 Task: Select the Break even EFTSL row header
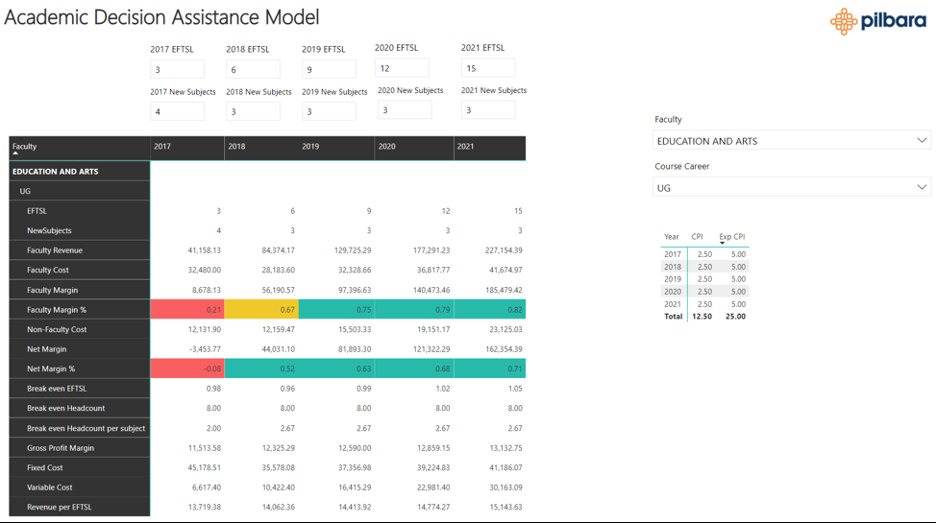[80, 389]
